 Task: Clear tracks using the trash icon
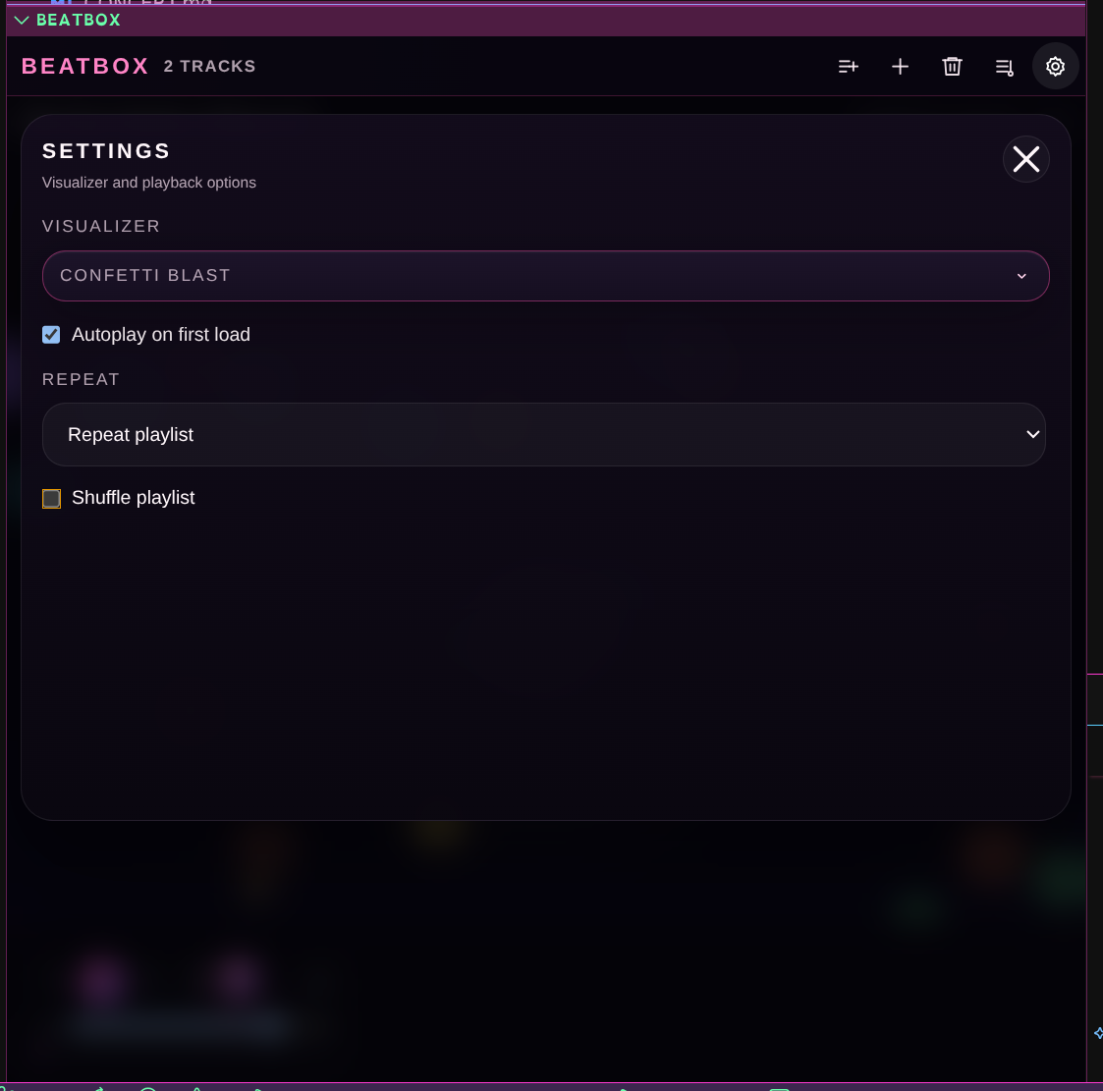952,66
